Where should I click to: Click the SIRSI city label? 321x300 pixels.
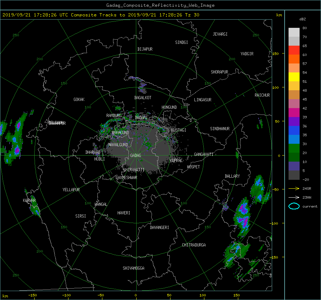coord(81,216)
